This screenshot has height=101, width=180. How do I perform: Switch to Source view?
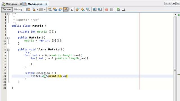point(7,9)
